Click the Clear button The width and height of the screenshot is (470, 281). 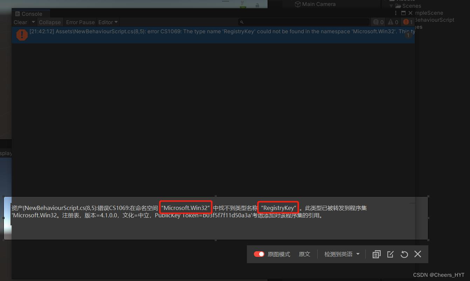[20, 22]
